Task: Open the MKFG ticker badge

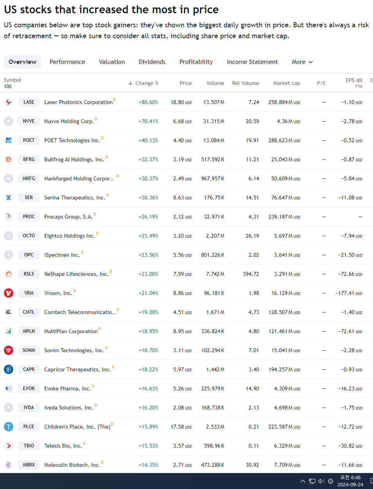Action: click(29, 178)
